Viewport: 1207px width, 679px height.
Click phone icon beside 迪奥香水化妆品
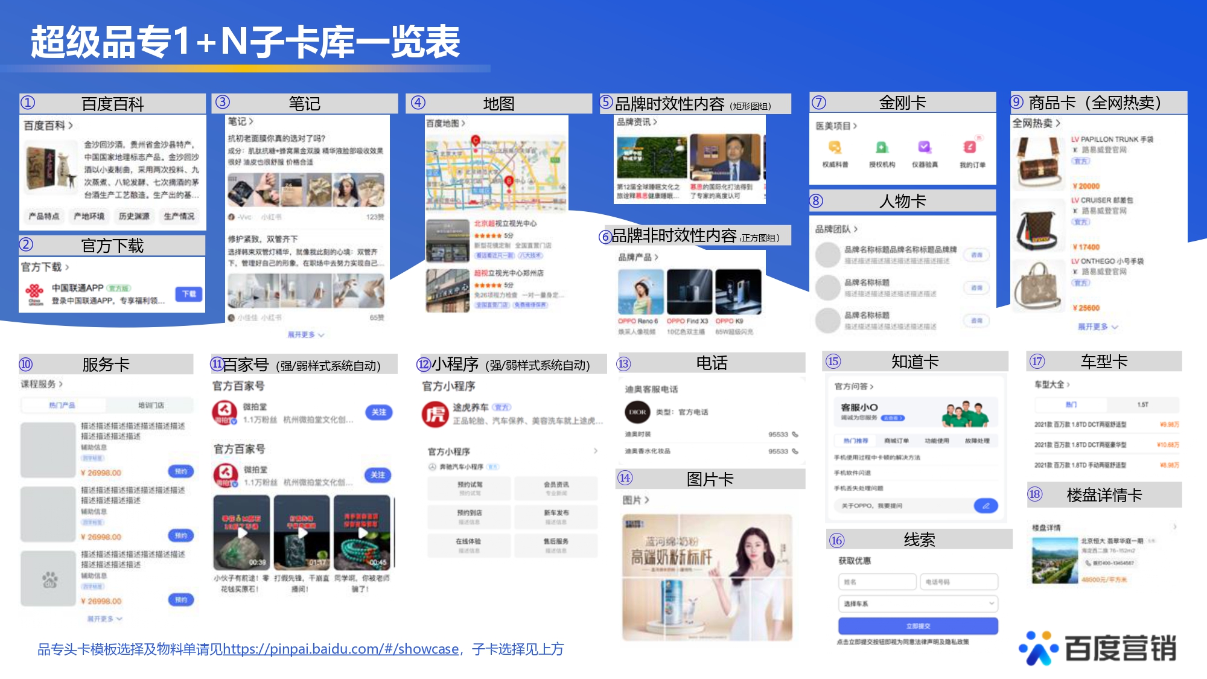pos(795,451)
